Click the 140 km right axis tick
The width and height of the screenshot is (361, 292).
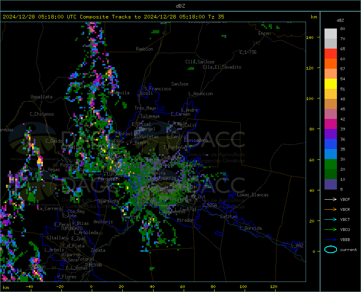coord(310,37)
